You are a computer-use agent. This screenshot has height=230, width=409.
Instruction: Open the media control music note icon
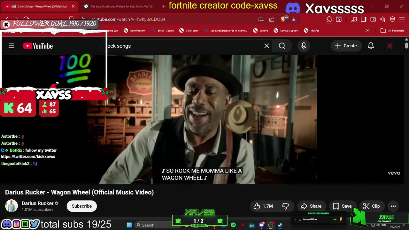354,19
